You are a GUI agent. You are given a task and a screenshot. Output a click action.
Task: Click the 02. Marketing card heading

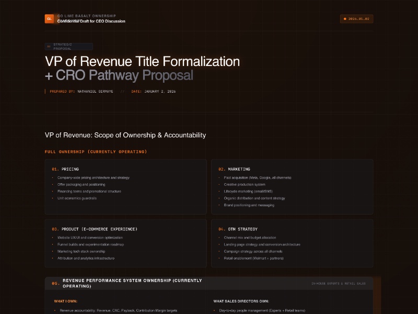pos(234,169)
